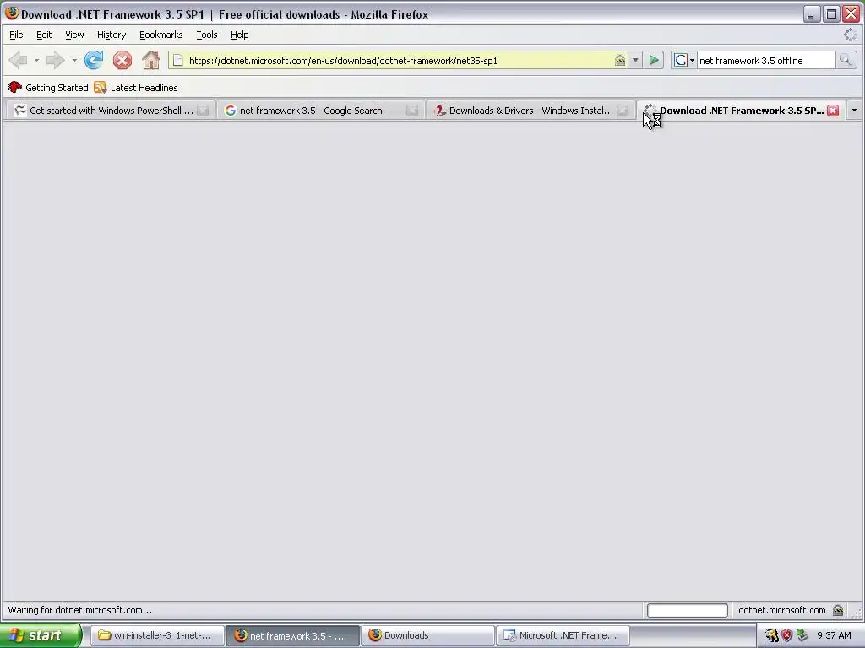Click the red security shield tray icon

coord(786,635)
